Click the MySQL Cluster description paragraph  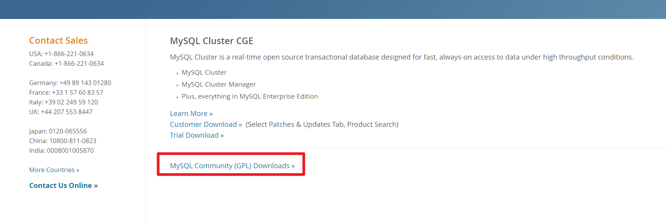pyautogui.click(x=402, y=57)
